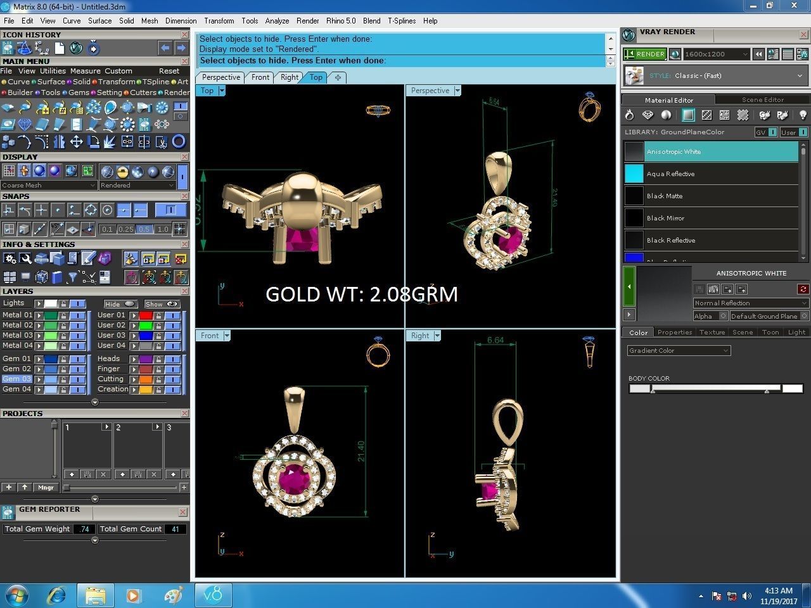
Task: Click the green RENDER button
Action: [x=644, y=54]
